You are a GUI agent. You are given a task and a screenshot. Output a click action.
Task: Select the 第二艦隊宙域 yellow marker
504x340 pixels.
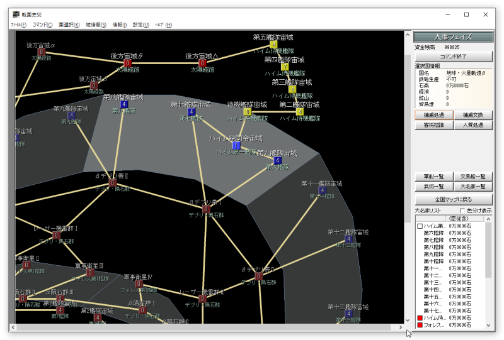300,112
